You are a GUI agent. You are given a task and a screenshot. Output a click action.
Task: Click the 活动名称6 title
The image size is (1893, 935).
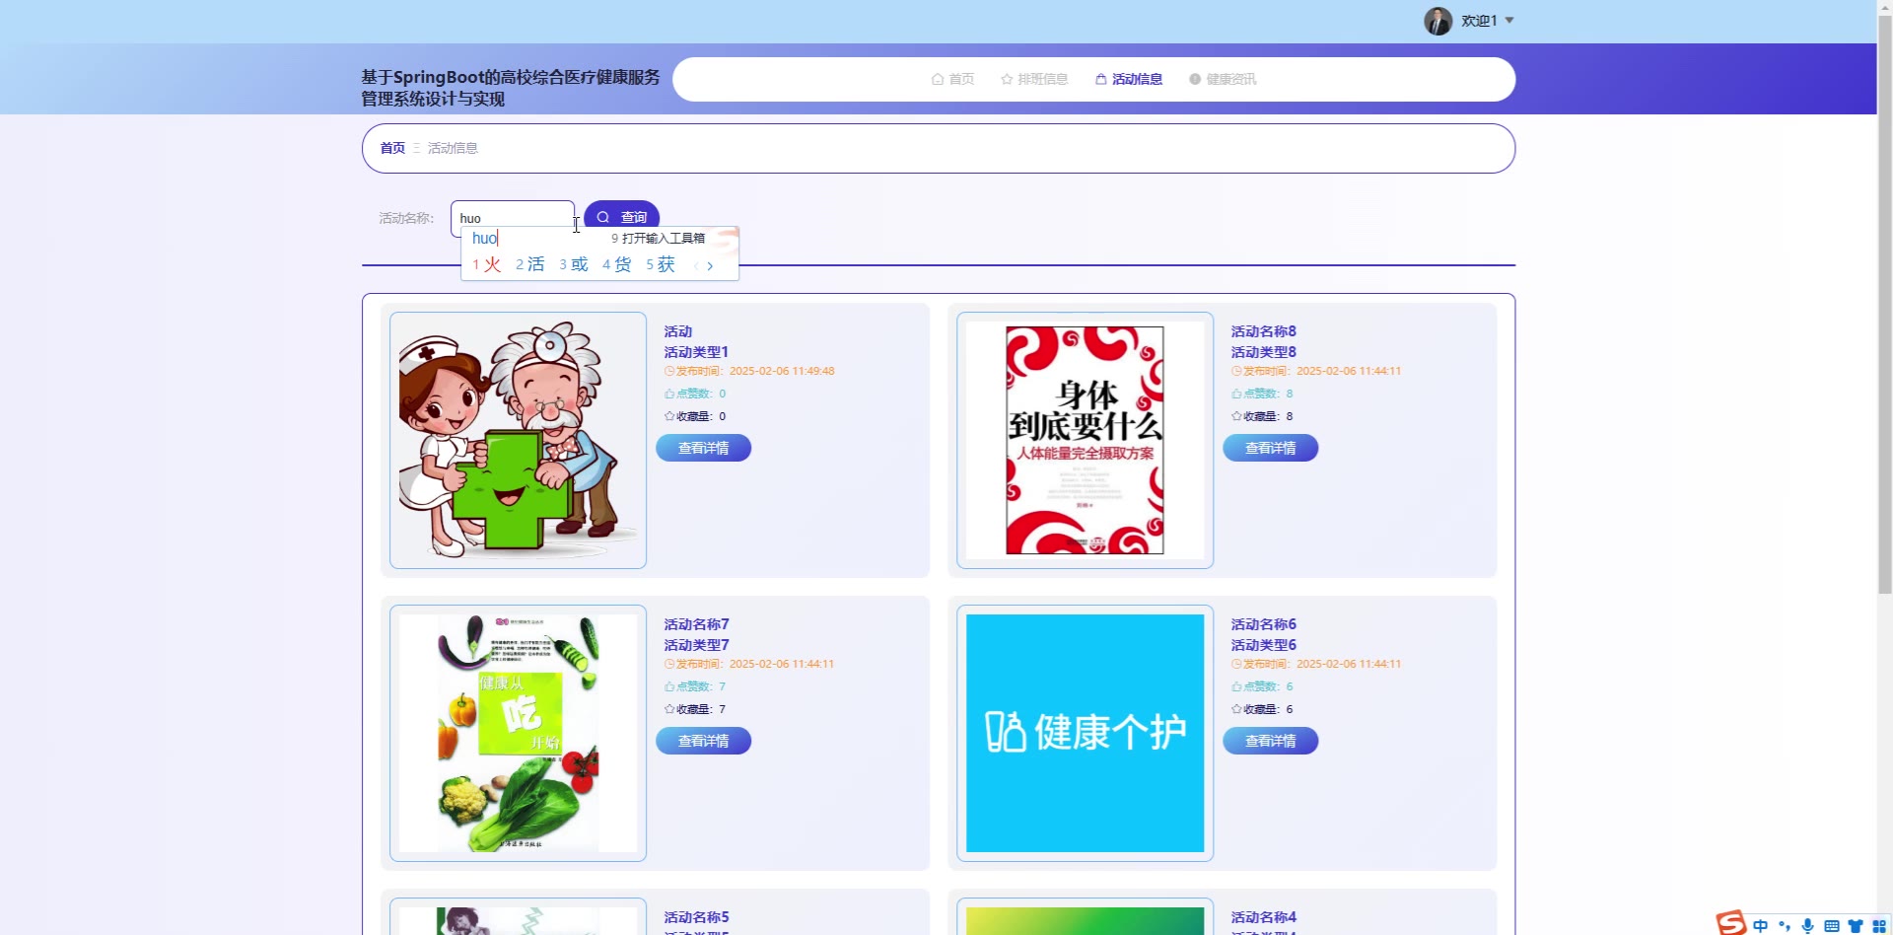1264,624
